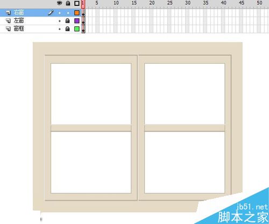The image size is (269, 224).
Task: Click frame 10 on the timeline ruler
Action: click(116, 3)
